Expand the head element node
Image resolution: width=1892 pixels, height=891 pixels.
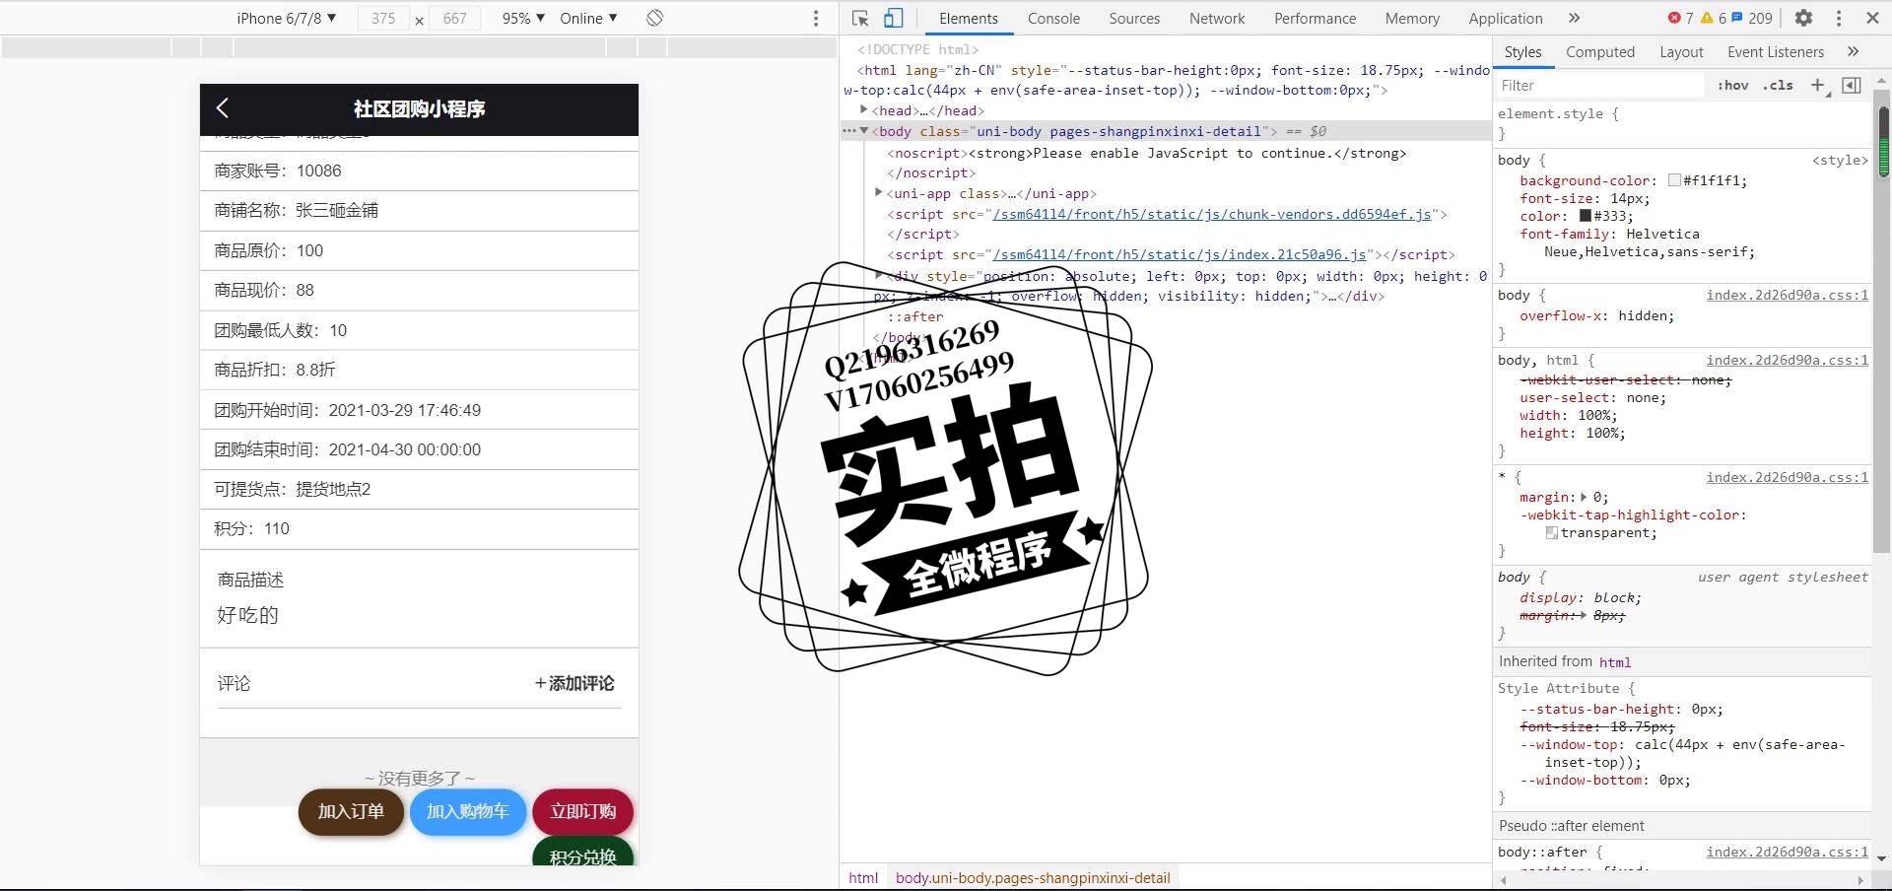pyautogui.click(x=864, y=109)
